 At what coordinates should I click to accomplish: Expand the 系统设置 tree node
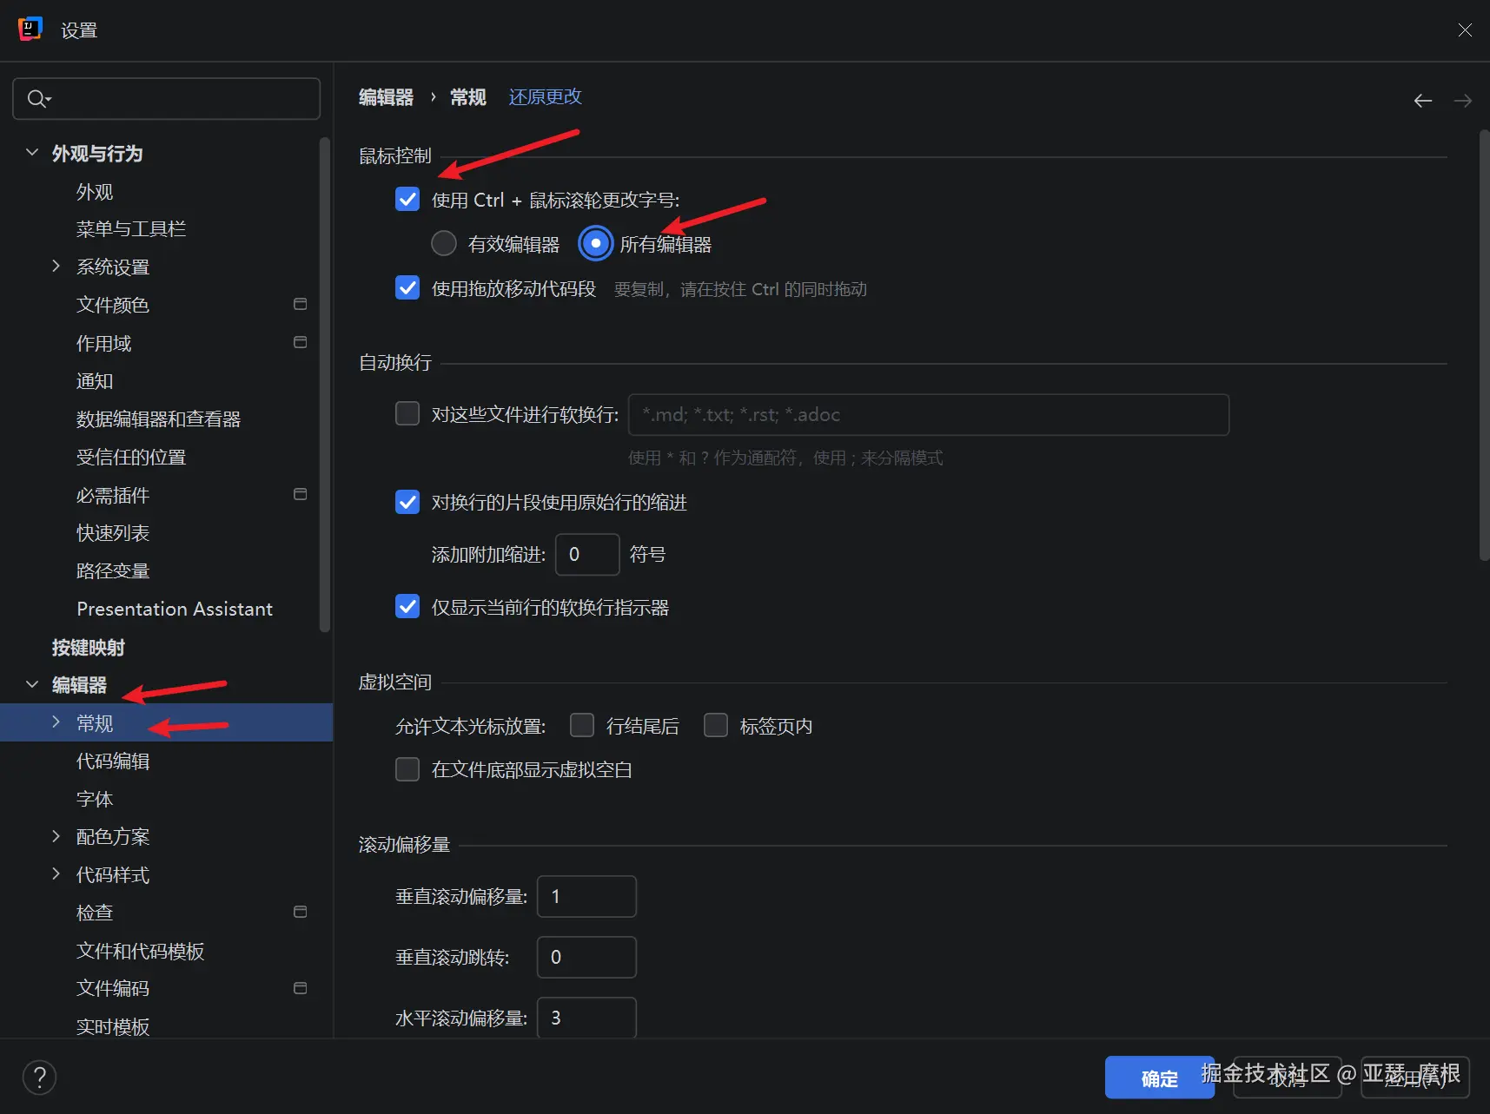(56, 266)
